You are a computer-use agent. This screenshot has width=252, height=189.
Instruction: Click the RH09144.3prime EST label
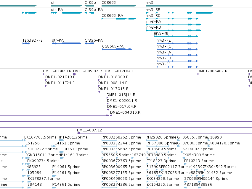click(x=213, y=179)
